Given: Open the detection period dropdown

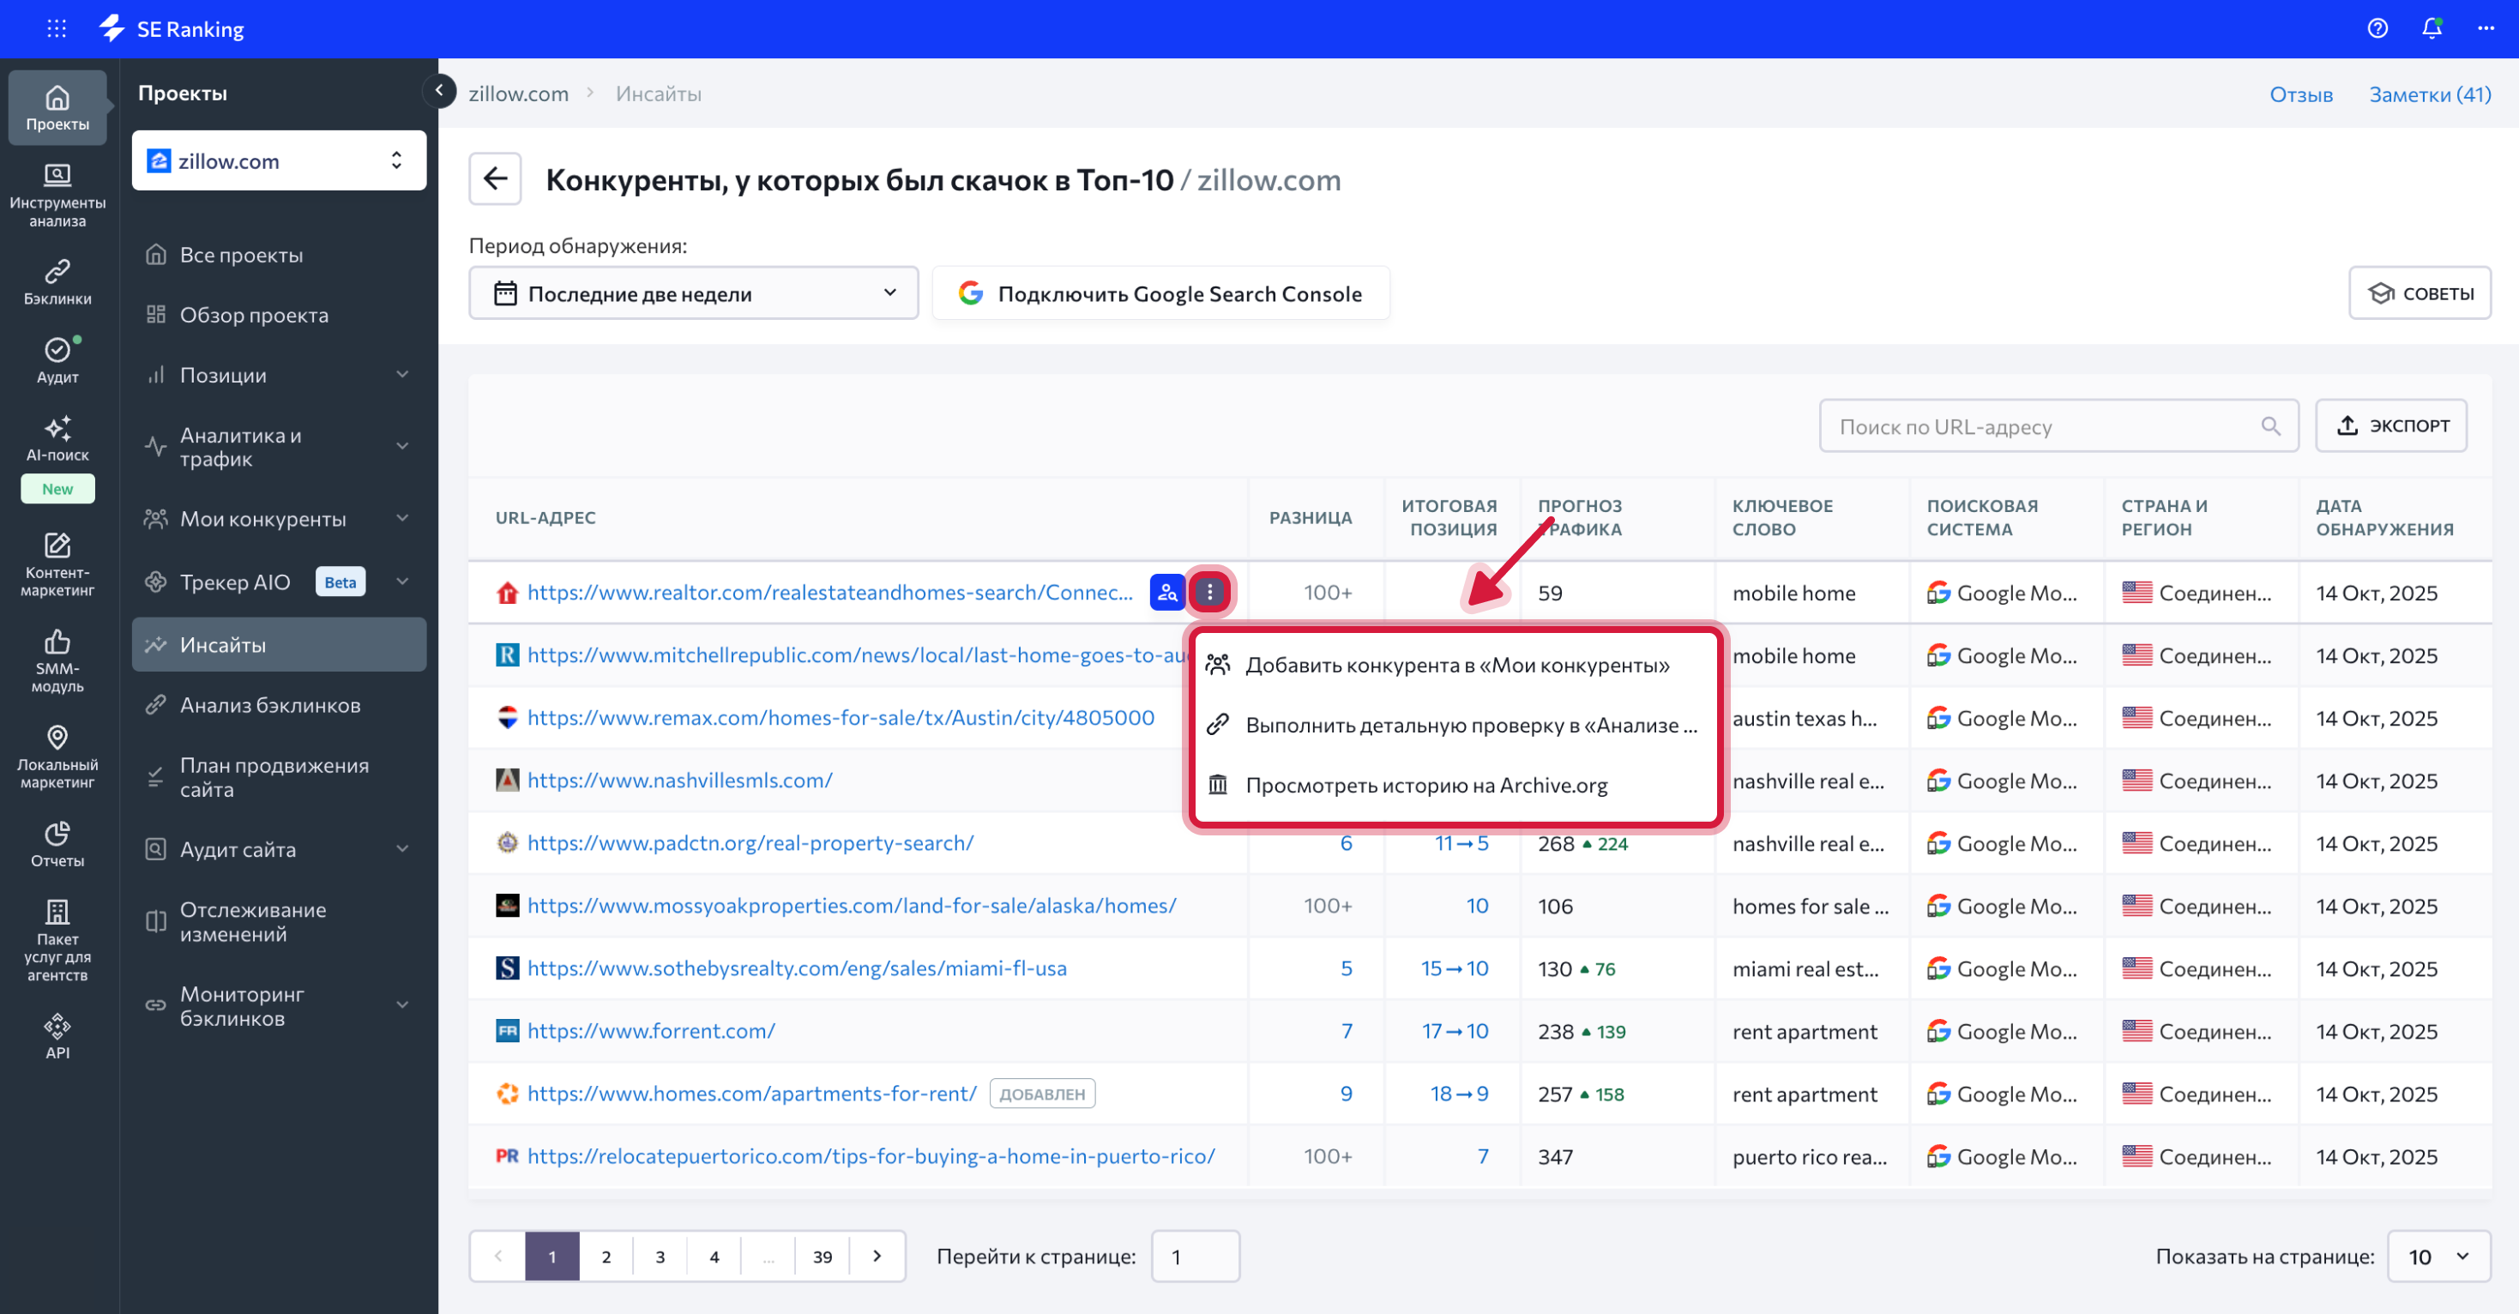Looking at the screenshot, I should [693, 293].
